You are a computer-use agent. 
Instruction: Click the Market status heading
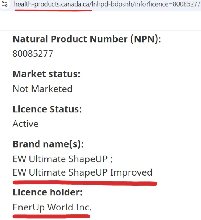click(x=46, y=74)
